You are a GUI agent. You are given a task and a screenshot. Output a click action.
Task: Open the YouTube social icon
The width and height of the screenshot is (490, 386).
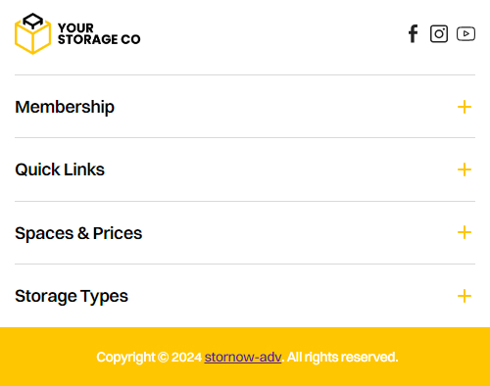[x=465, y=33]
